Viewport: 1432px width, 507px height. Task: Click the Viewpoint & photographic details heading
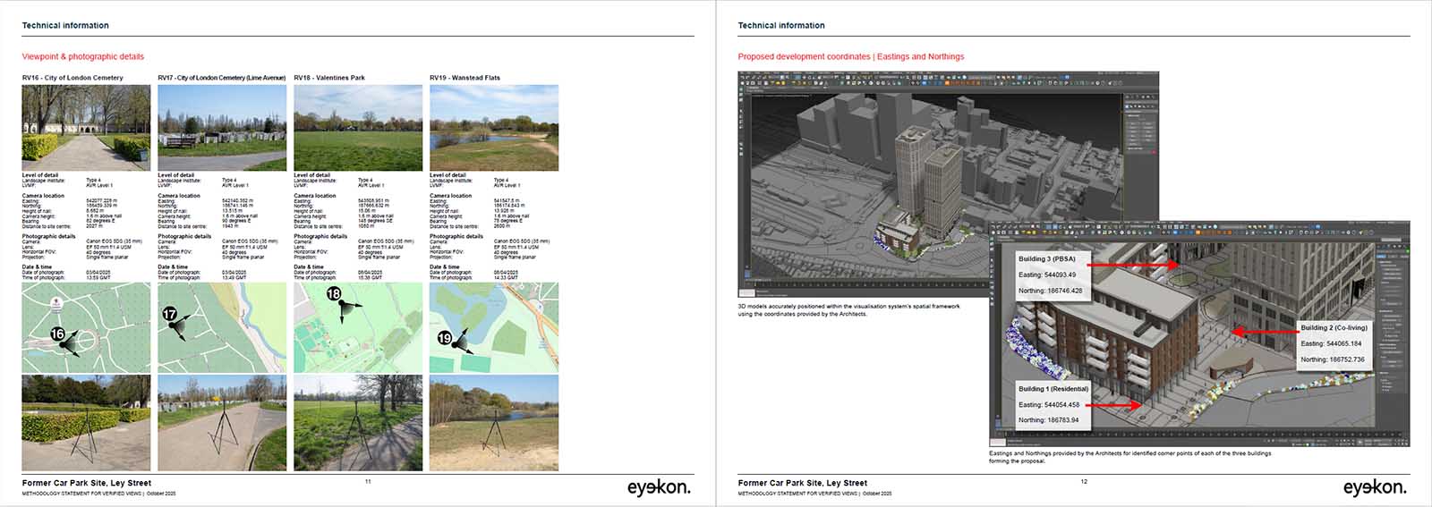point(82,56)
